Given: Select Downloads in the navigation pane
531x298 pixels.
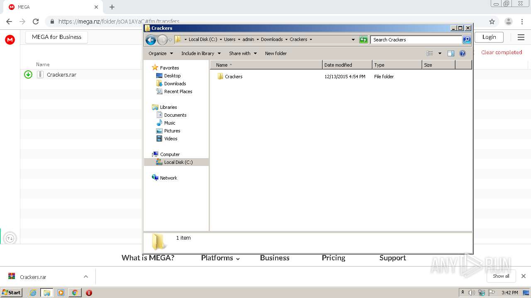Looking at the screenshot, I should [175, 84].
